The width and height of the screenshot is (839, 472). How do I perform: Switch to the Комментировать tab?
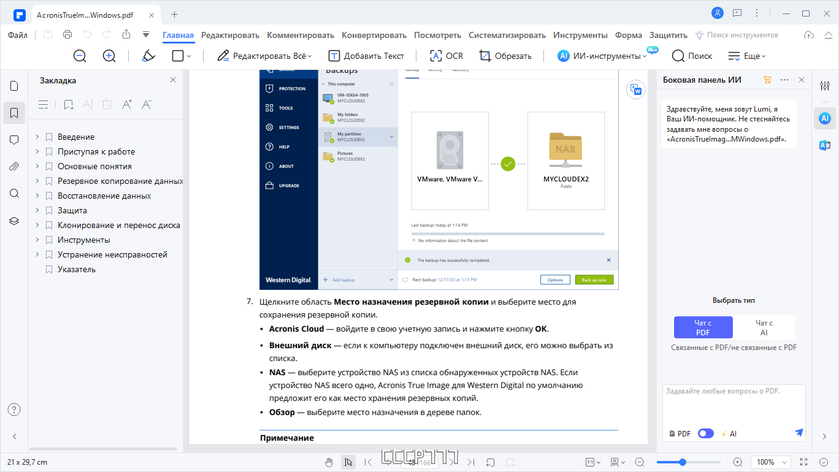[301, 35]
